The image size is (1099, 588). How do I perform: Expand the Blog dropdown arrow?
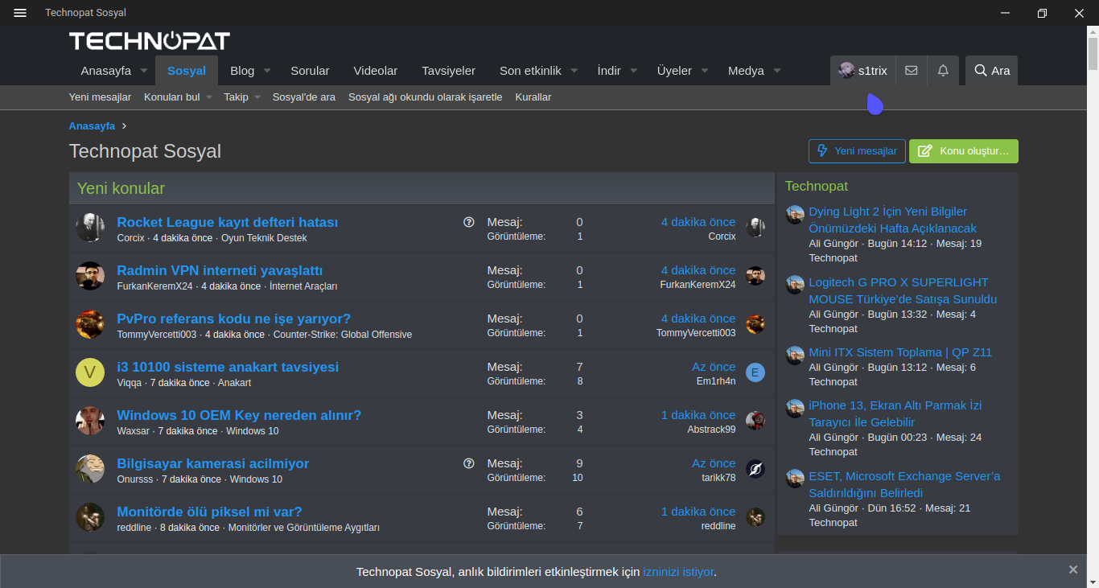267,71
